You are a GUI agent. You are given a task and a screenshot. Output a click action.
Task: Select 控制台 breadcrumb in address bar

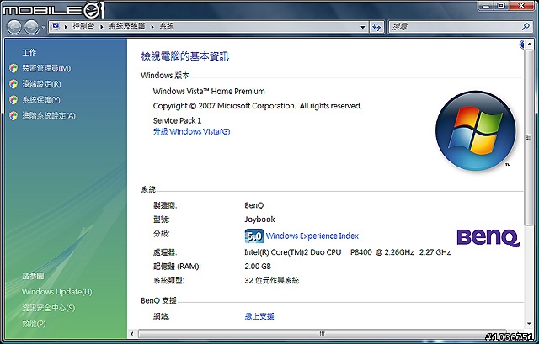(83, 26)
